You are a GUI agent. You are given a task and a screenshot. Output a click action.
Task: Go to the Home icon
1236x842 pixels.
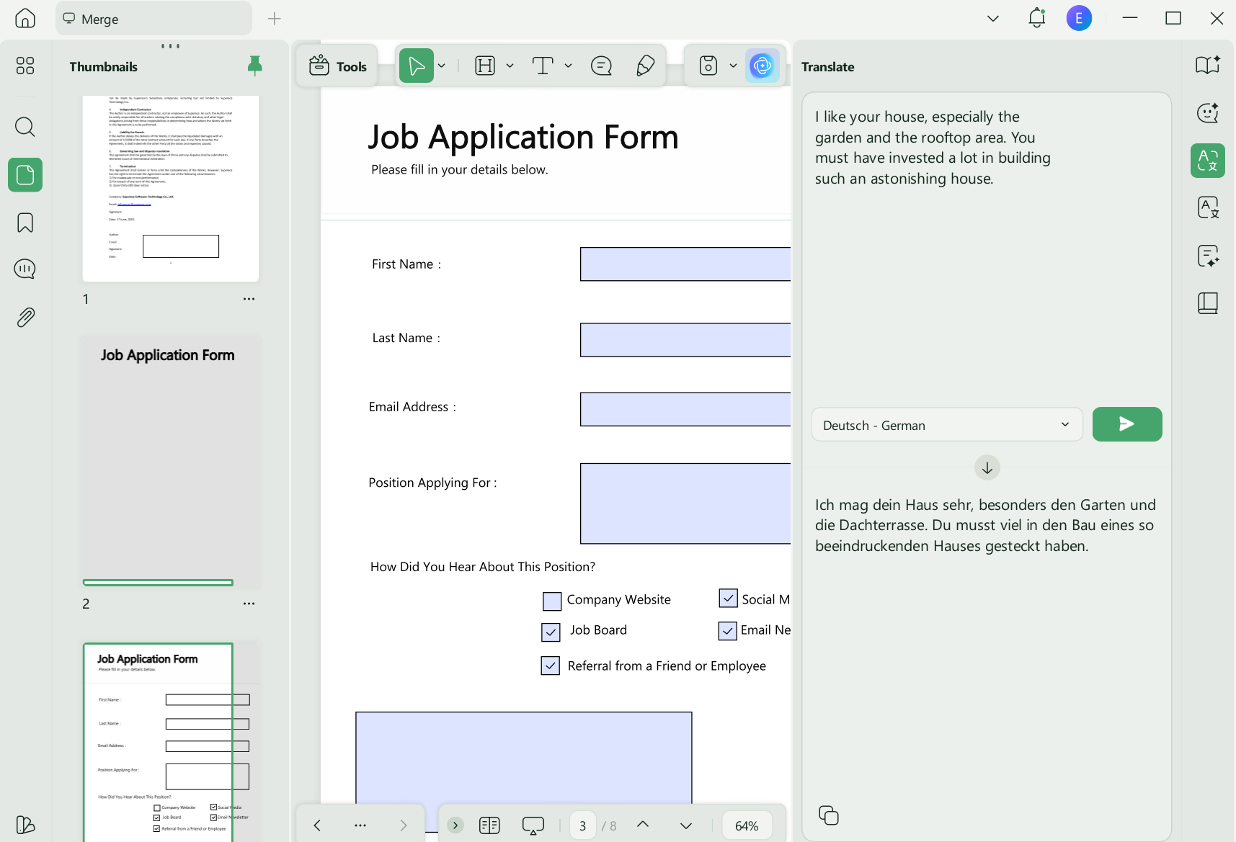coord(25,18)
